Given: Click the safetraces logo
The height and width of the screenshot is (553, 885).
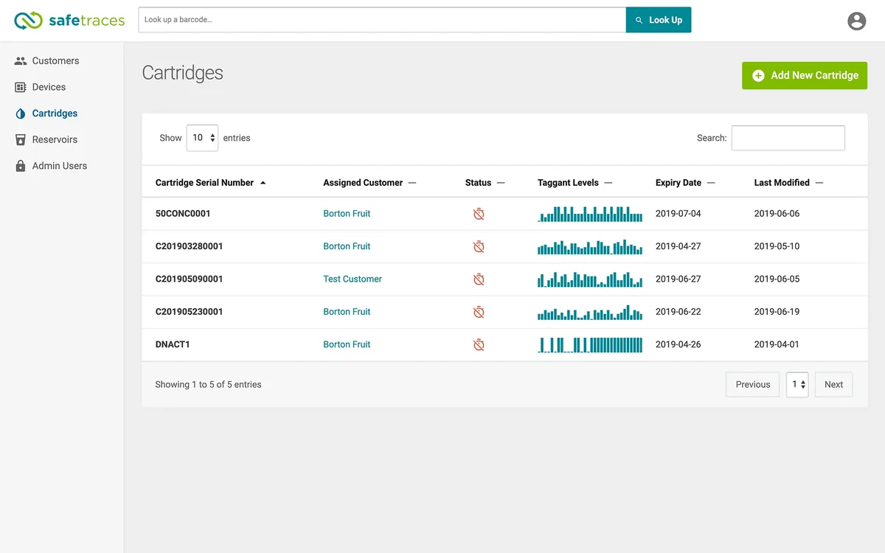Looking at the screenshot, I should [x=69, y=21].
